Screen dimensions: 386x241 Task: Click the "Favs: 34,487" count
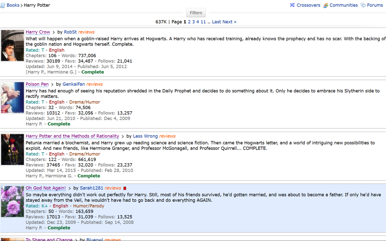(80, 61)
